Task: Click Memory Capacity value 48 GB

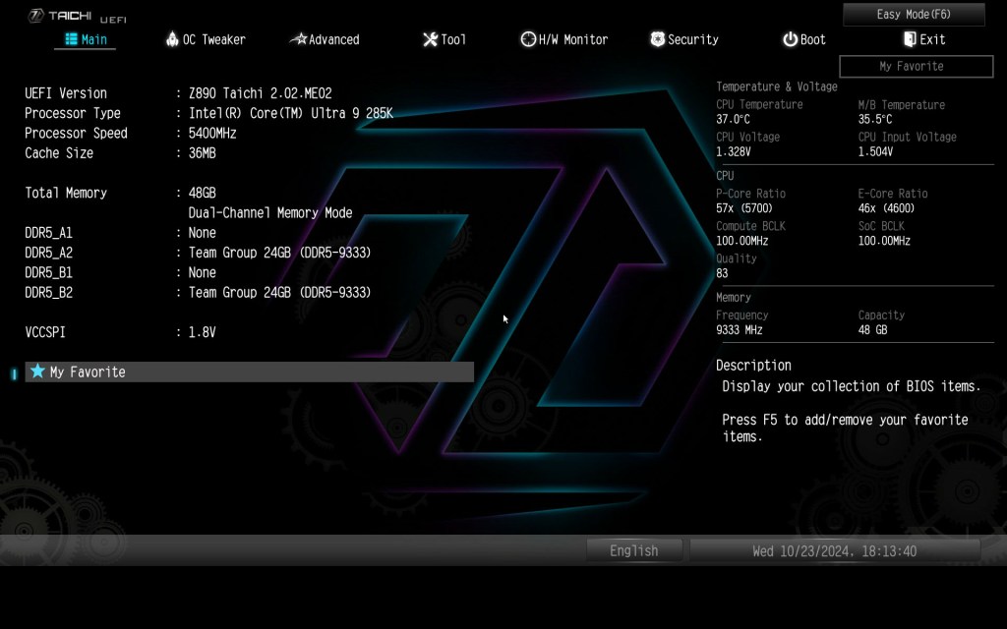Action: click(x=873, y=330)
